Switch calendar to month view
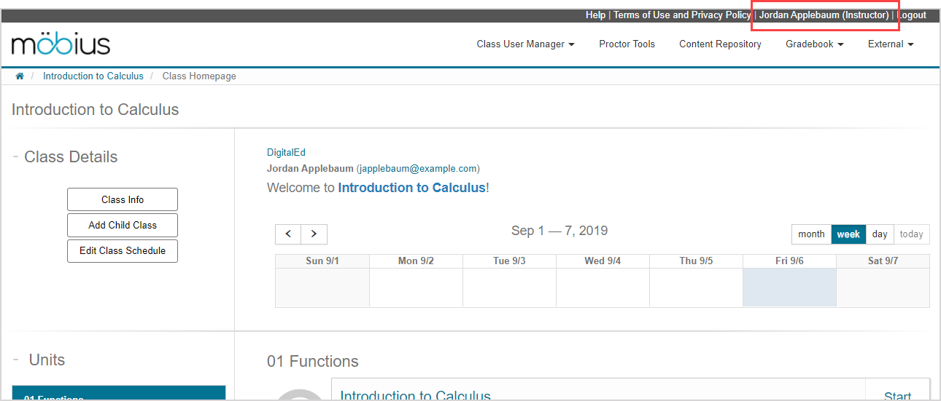The height and width of the screenshot is (401, 941). point(811,234)
